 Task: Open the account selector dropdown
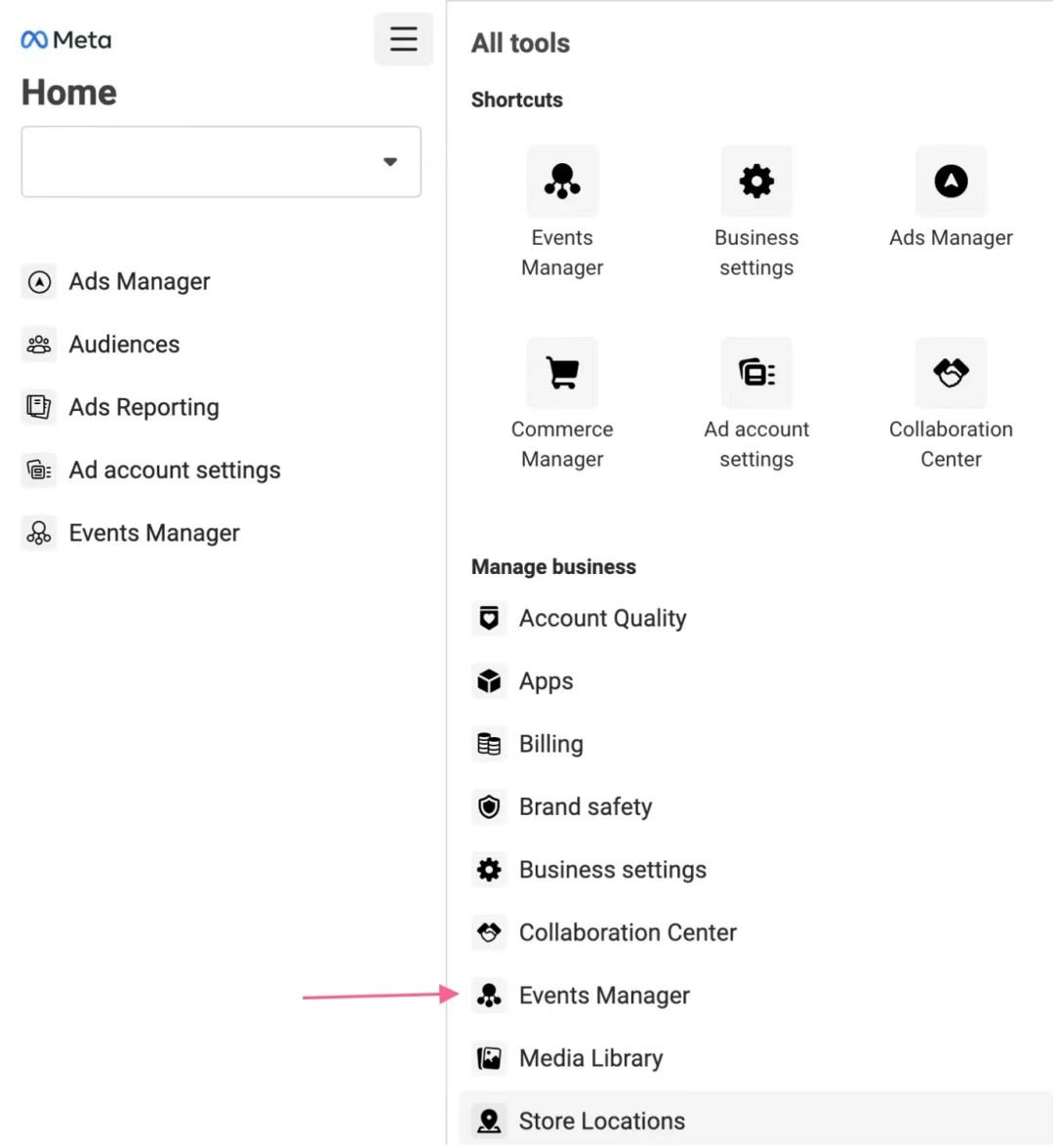tap(221, 161)
